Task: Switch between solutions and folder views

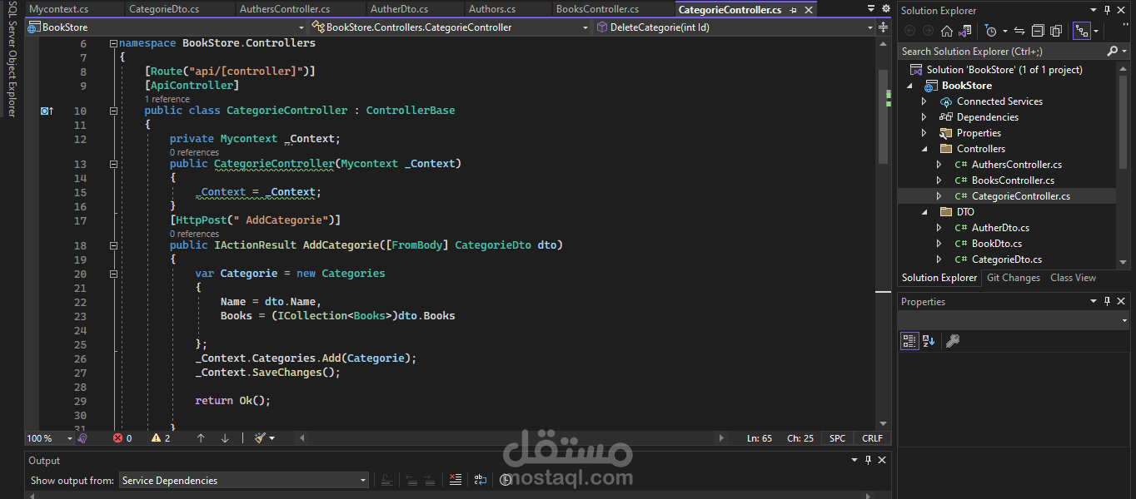Action: tap(965, 31)
